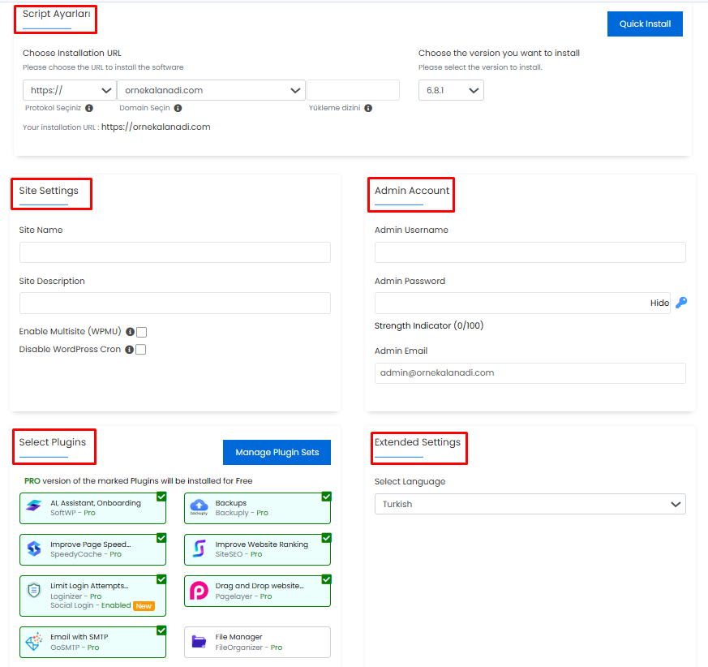Click the Backuply cloud icon
This screenshot has width=708, height=667.
200,507
